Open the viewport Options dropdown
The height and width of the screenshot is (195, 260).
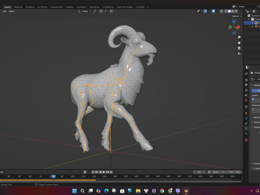236,16
